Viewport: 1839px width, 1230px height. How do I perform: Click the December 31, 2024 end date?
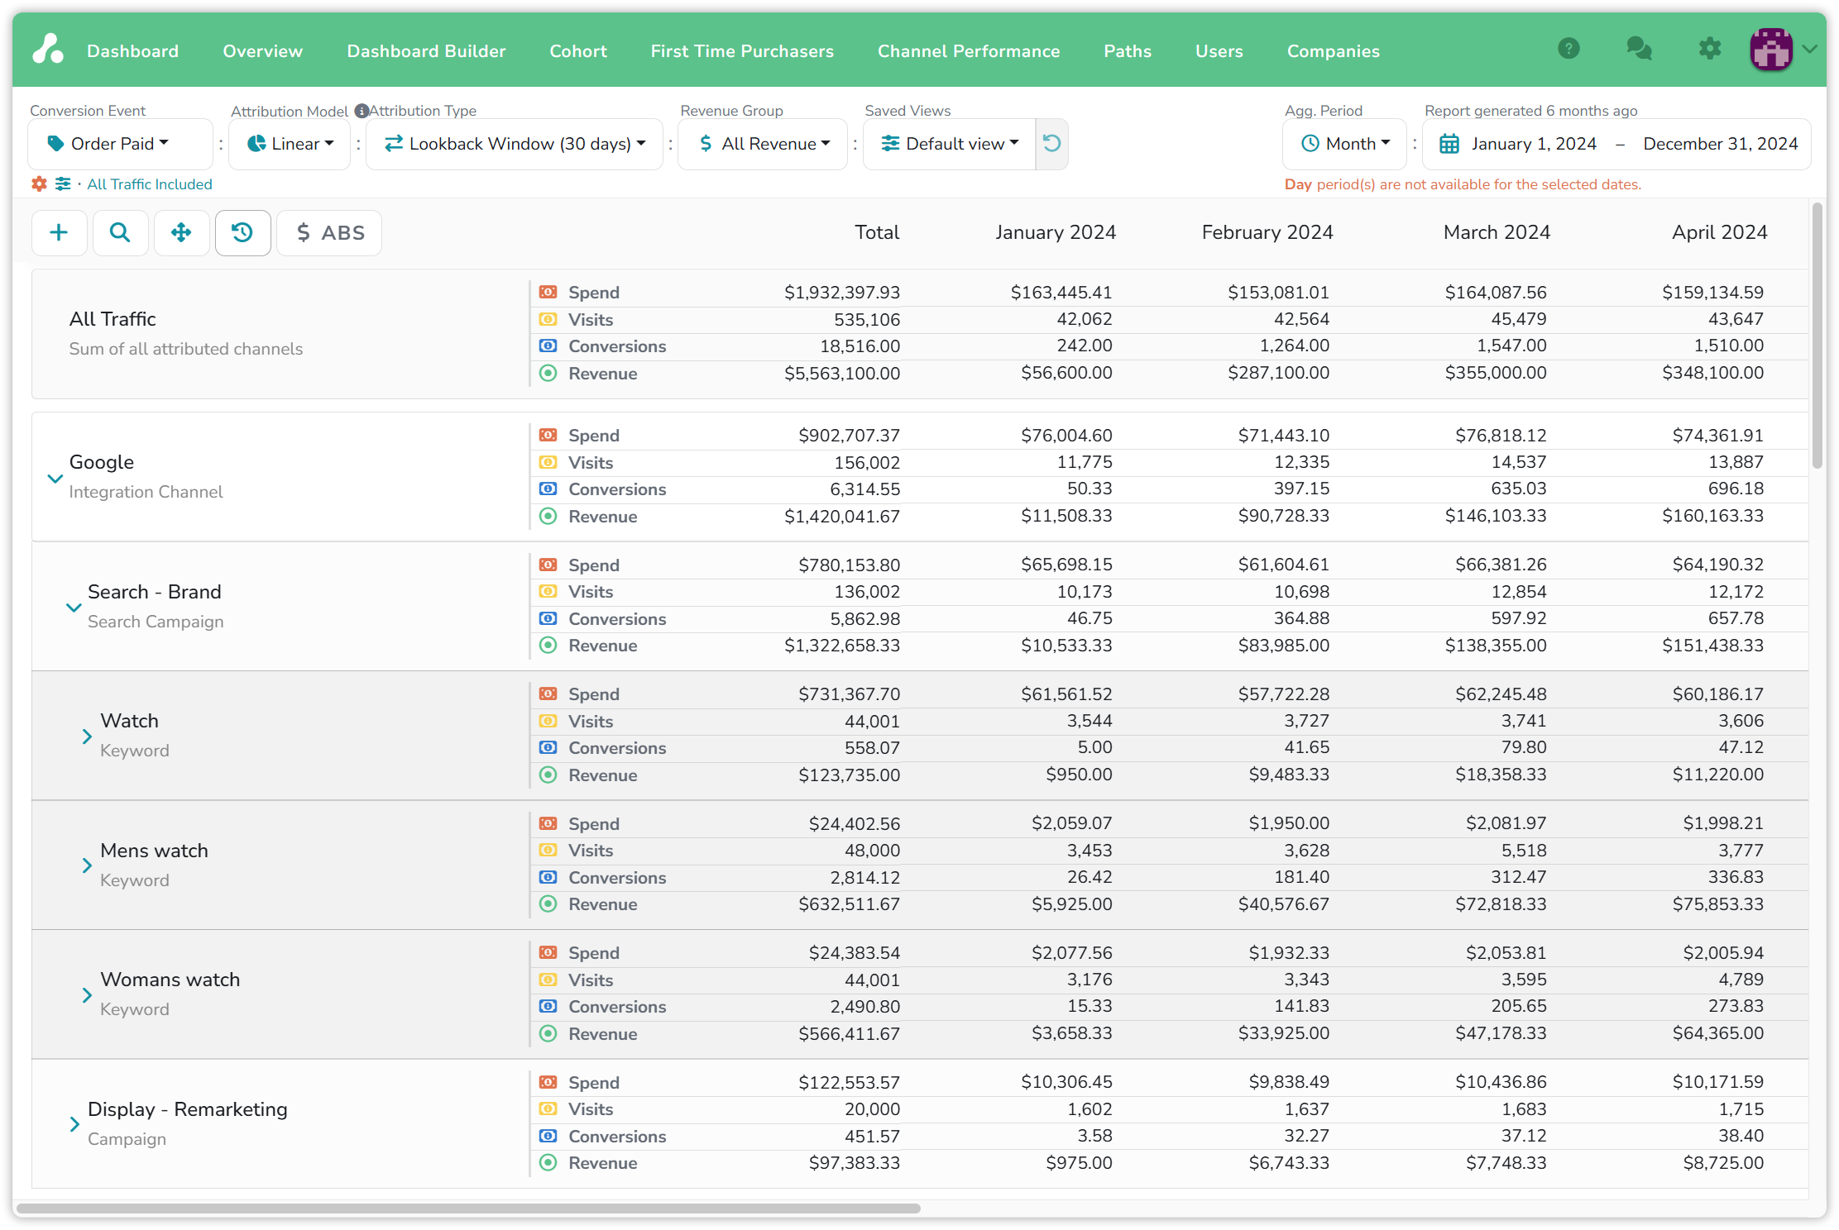(x=1721, y=144)
